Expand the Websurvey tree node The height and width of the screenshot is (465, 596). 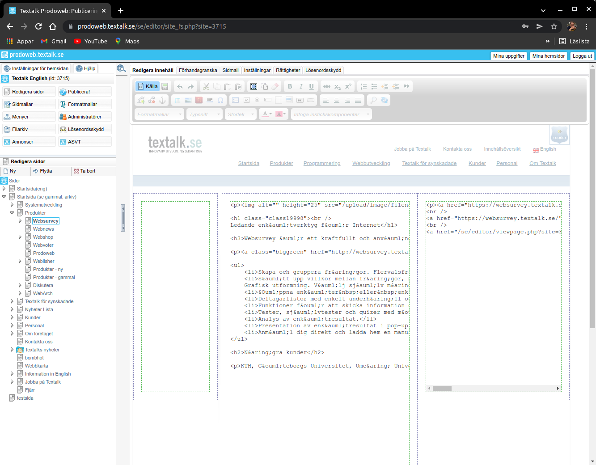(20, 221)
